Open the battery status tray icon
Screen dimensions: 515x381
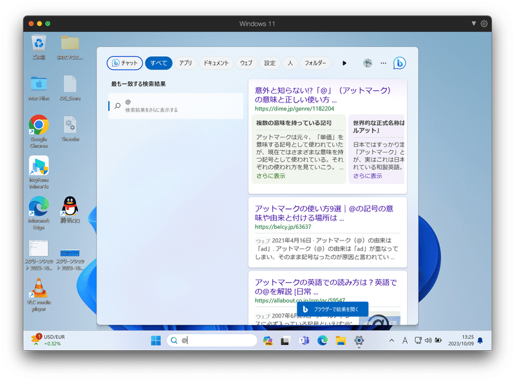click(438, 340)
